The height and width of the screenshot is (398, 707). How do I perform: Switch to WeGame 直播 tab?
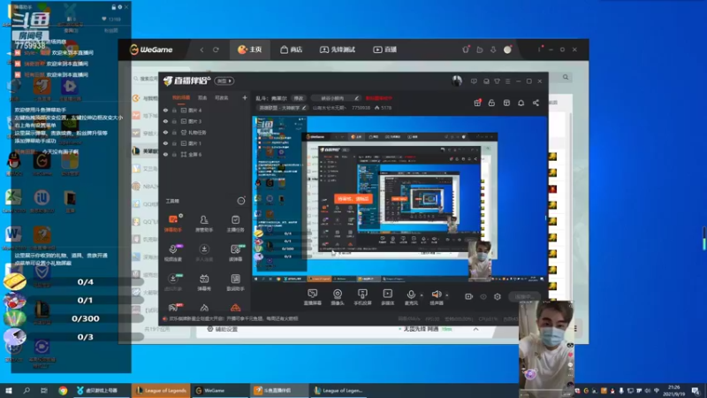click(384, 50)
